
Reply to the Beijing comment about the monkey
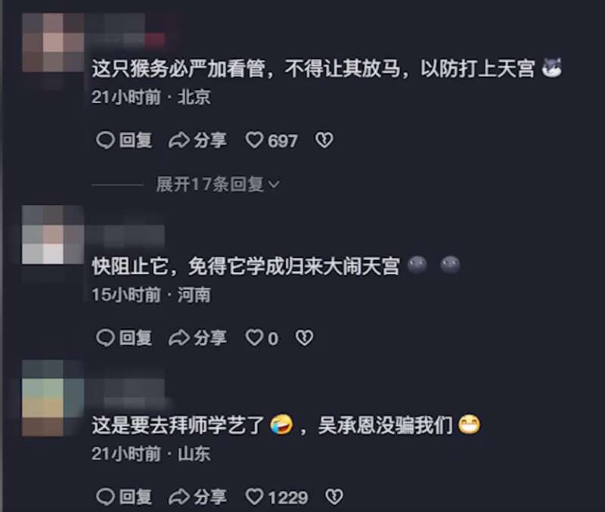(124, 140)
